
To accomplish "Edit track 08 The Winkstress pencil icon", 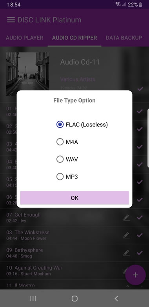I will coord(127,235).
